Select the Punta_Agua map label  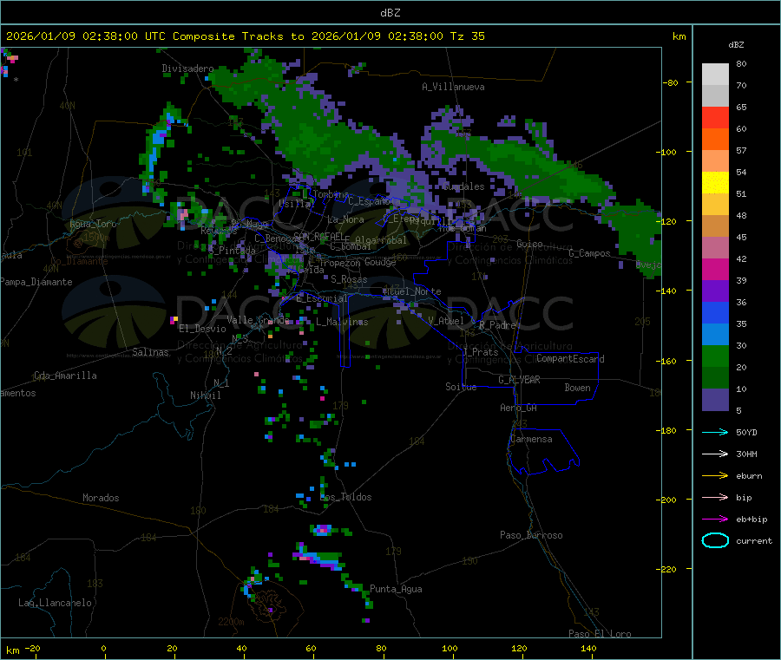coord(396,589)
